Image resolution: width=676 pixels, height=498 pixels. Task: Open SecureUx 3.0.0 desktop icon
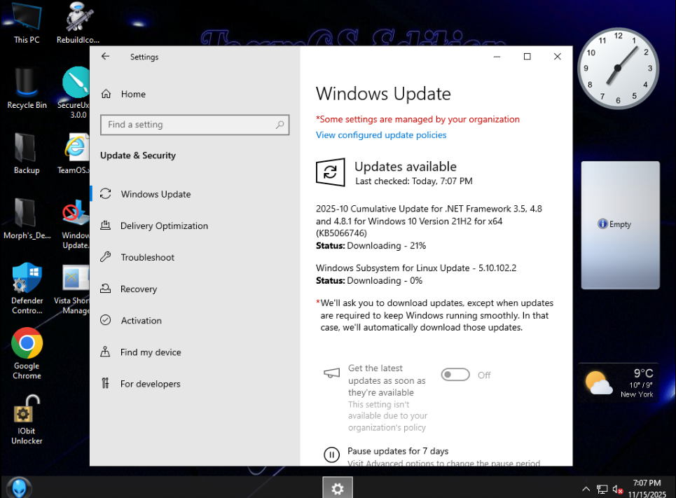[x=76, y=92]
